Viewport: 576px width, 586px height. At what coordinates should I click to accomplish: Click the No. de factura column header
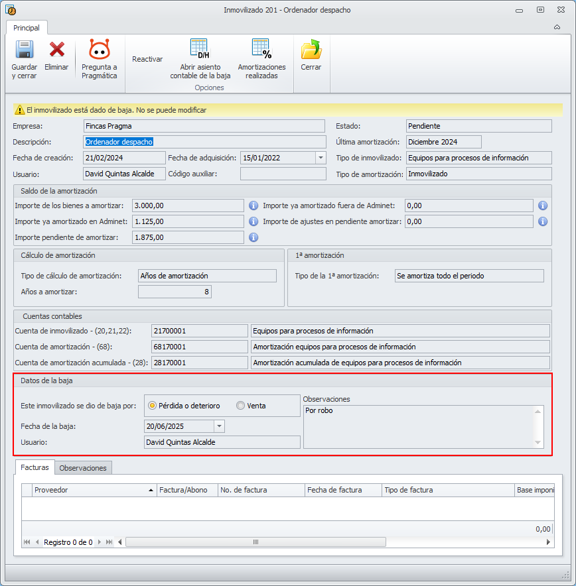pyautogui.click(x=261, y=490)
